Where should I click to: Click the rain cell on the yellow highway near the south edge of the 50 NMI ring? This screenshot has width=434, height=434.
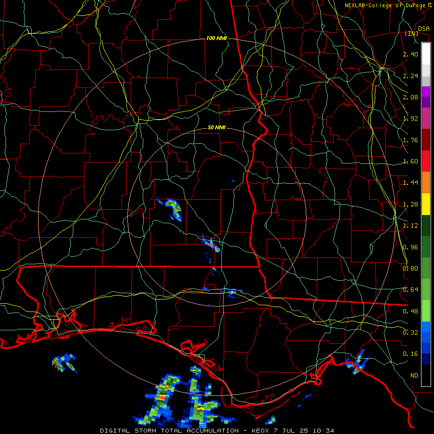(231, 292)
